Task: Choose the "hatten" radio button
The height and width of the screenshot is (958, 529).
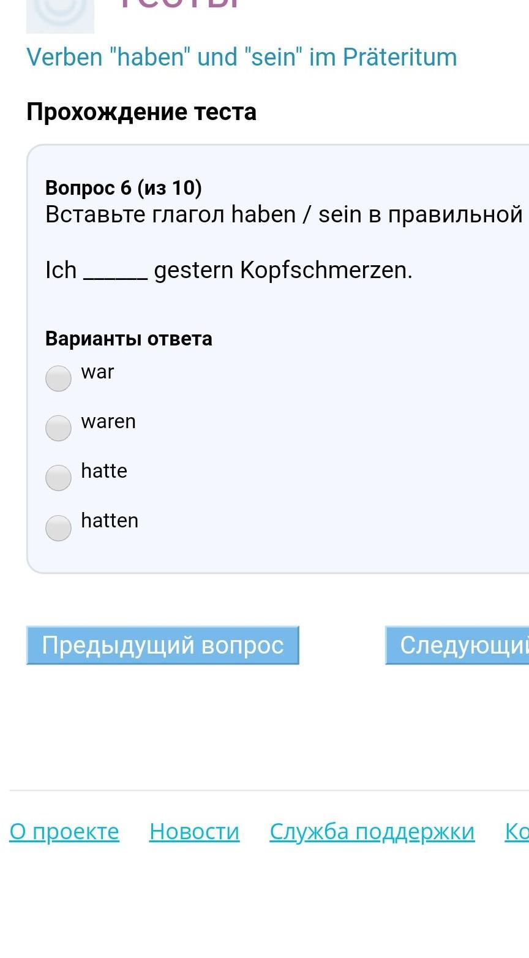Action: [59, 527]
